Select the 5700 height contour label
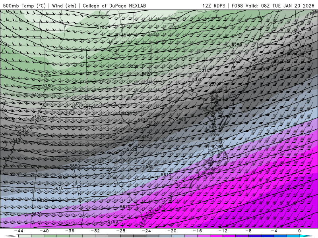The height and width of the screenshot is (238, 318). click(x=113, y=221)
